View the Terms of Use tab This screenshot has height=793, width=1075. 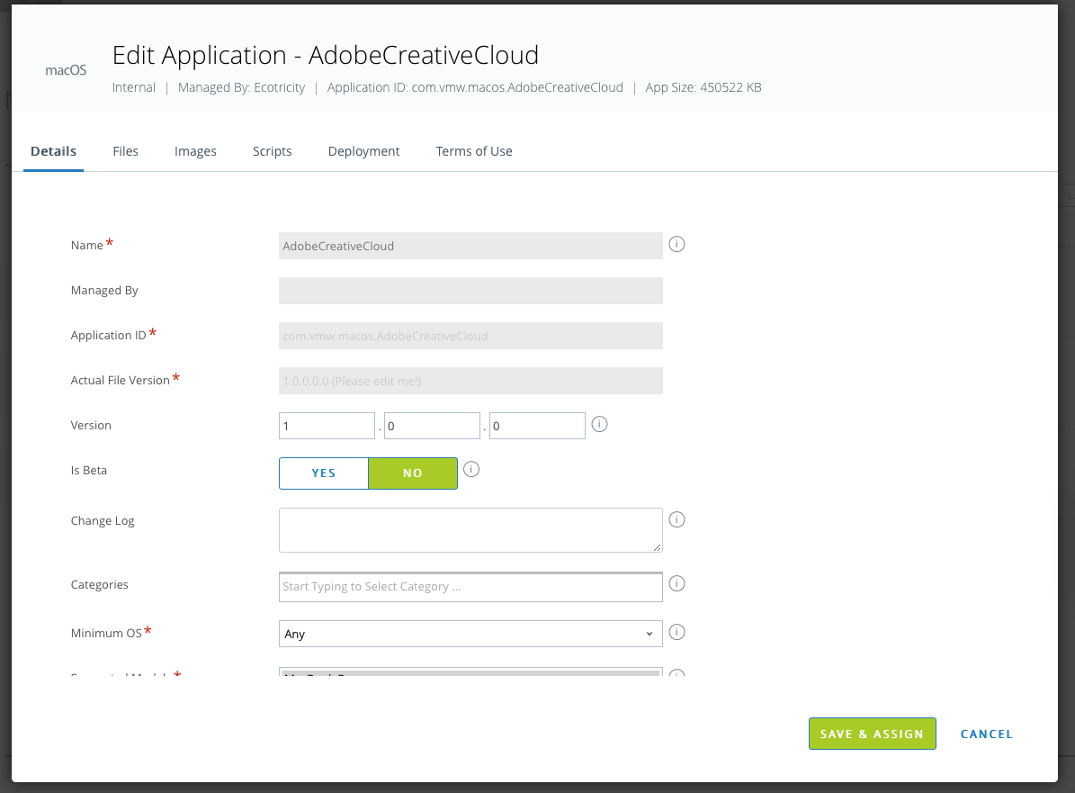[x=474, y=151]
